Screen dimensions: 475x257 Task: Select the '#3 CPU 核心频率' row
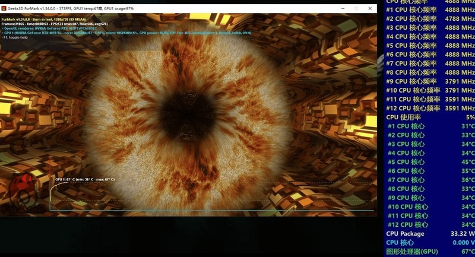(430, 27)
